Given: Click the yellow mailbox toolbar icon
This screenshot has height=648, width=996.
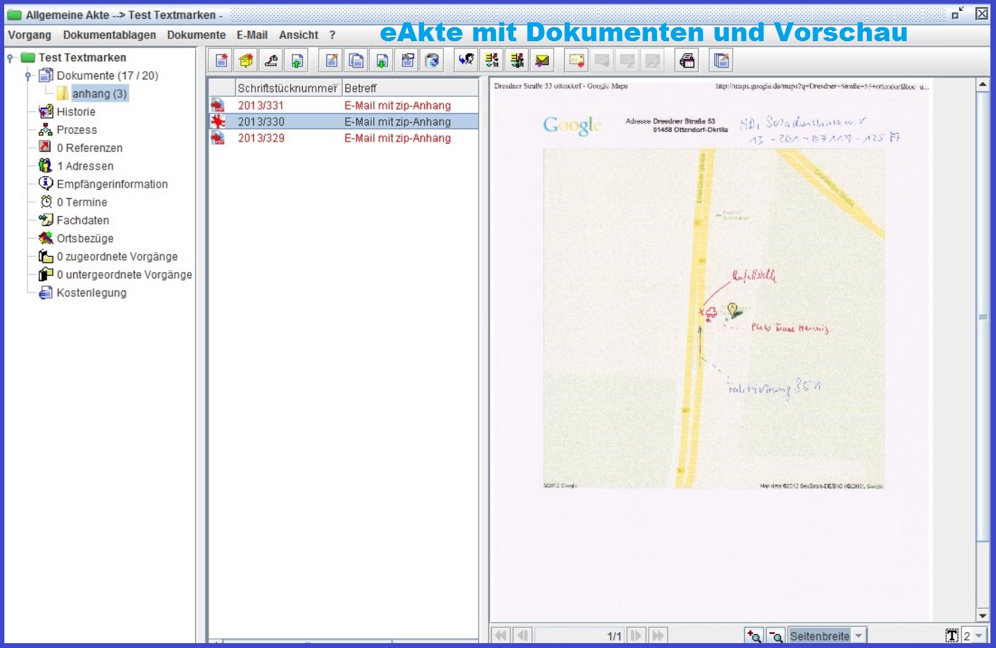Looking at the screenshot, I should pyautogui.click(x=246, y=61).
